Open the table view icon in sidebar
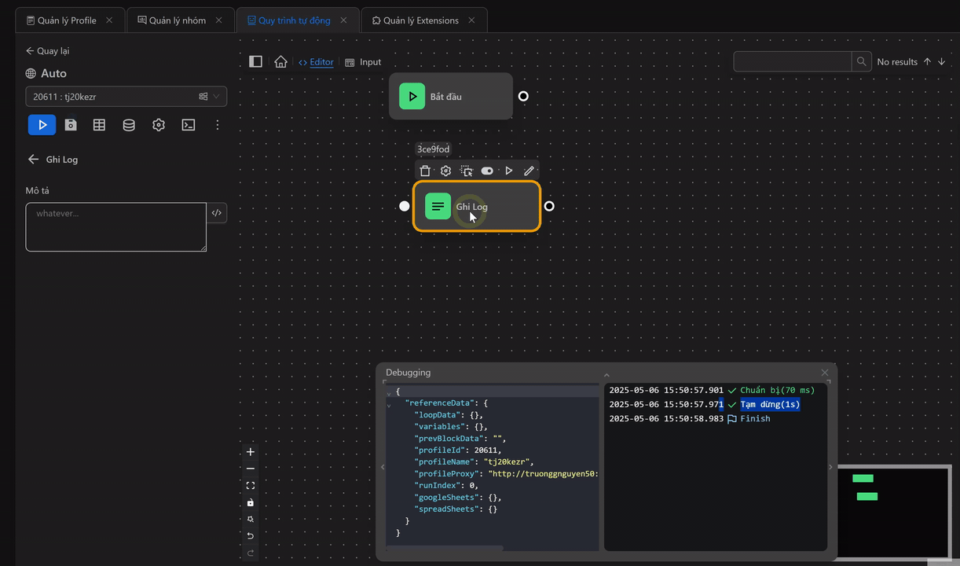 click(x=99, y=124)
